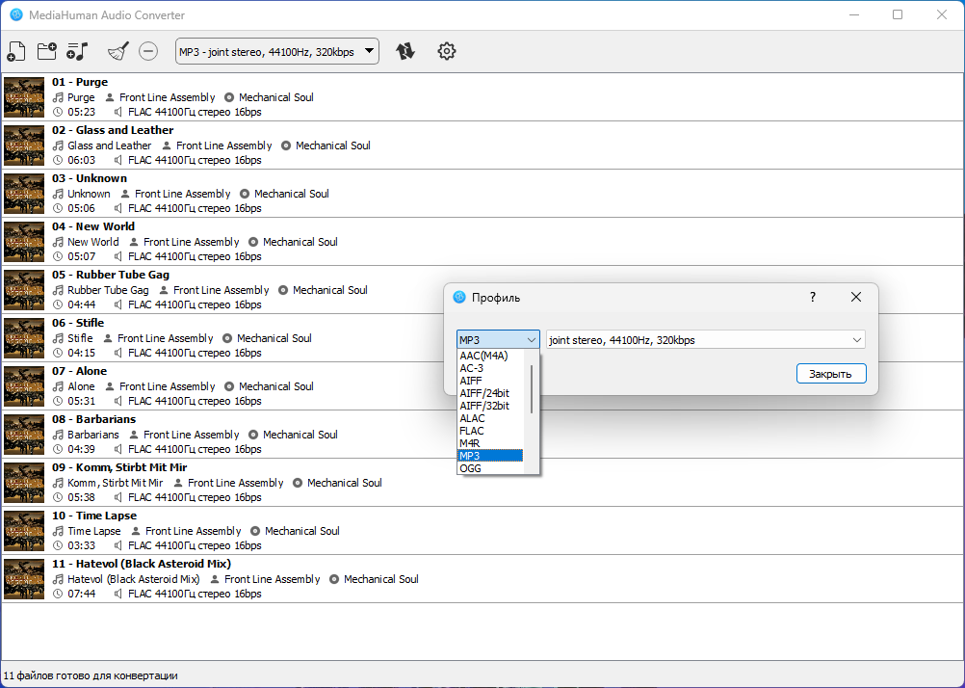Click the Закрыть button

point(831,374)
